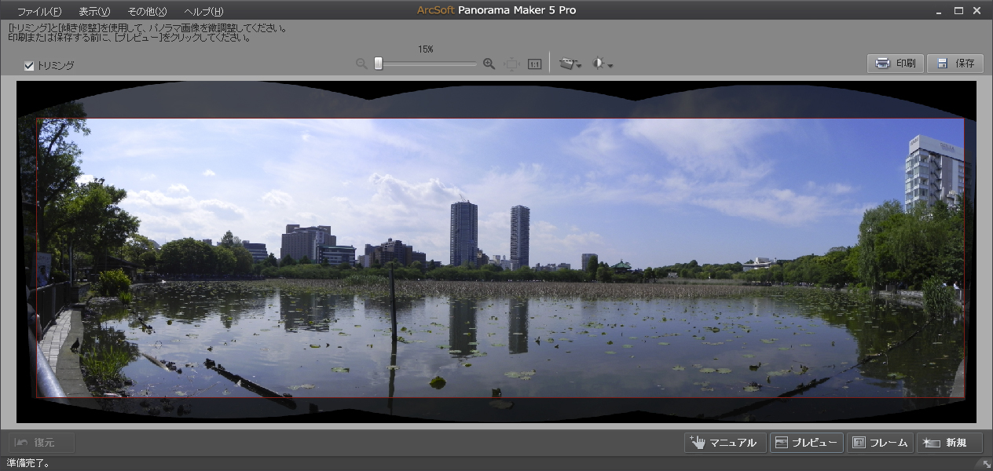This screenshot has height=471, width=993.
Task: Open the brightness adjustment tool icon
Action: tap(598, 64)
